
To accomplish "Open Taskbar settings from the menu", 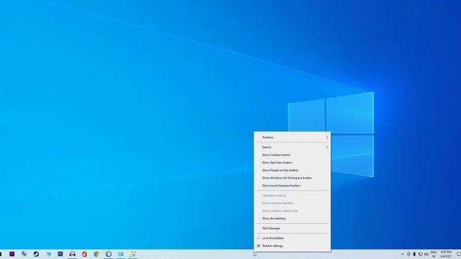I will click(x=292, y=246).
